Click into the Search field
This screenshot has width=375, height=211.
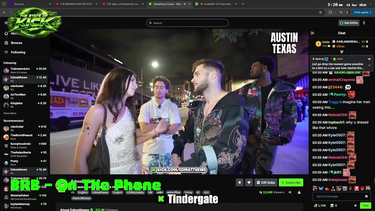[187, 23]
